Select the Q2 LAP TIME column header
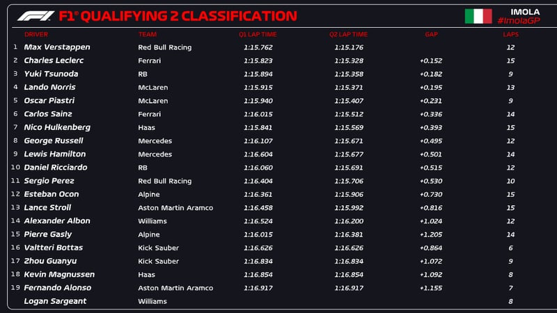 (348, 34)
